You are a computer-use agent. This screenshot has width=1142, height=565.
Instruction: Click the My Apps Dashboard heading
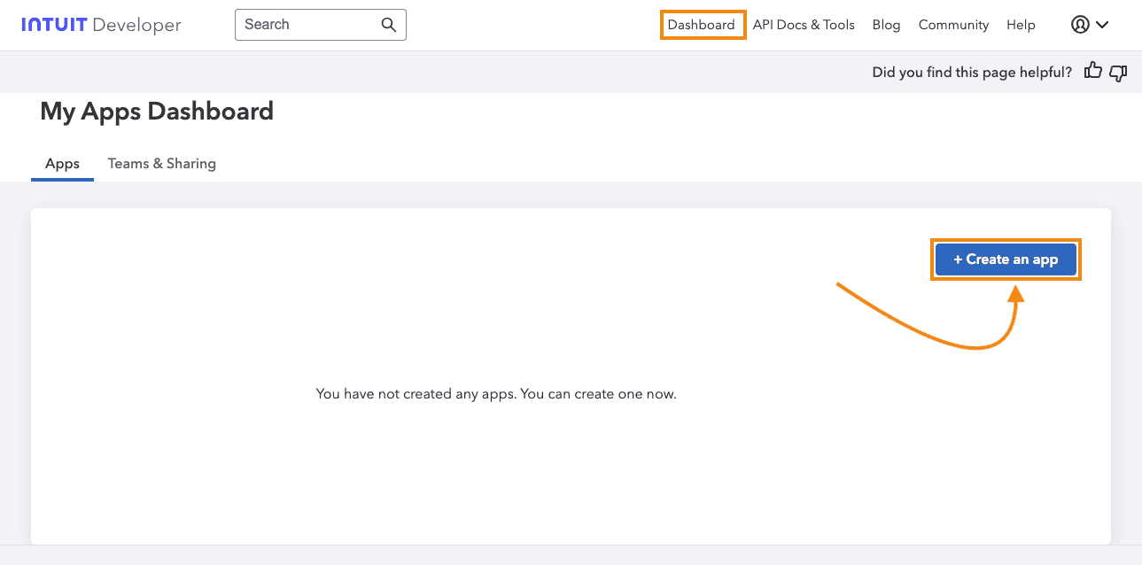pyautogui.click(x=157, y=112)
